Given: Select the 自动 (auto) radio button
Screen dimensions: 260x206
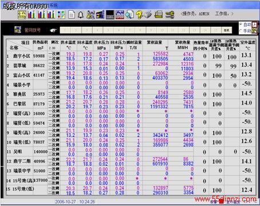Looking at the screenshot, I should [241, 25].
